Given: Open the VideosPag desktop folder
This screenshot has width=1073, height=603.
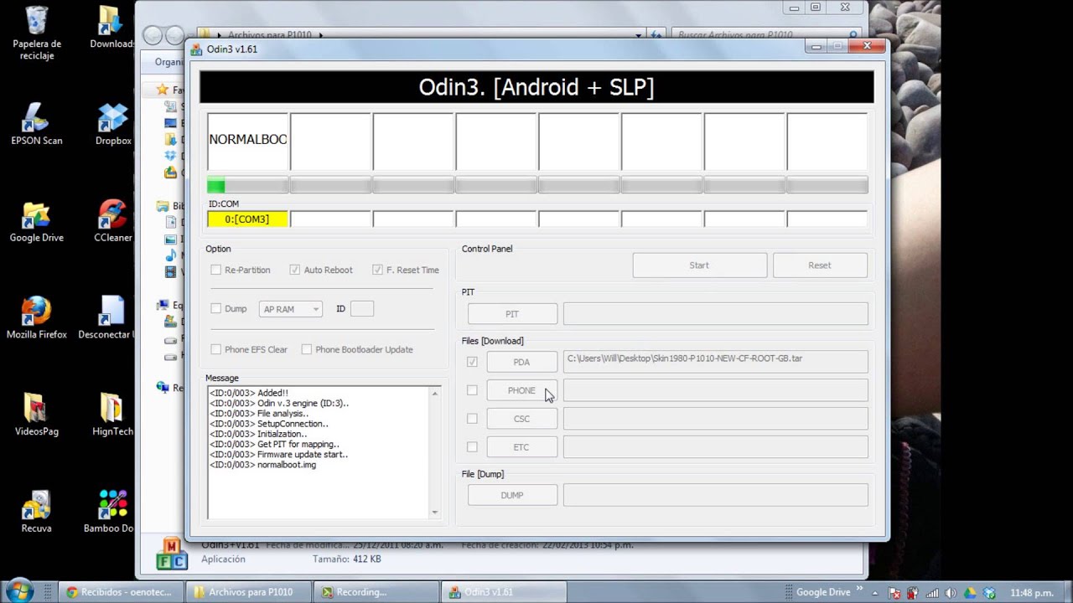Looking at the screenshot, I should 37,415.
